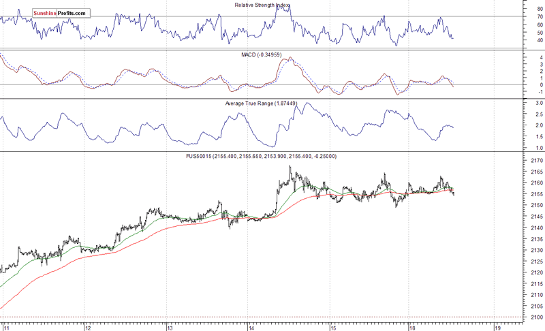The image size is (545, 331).
Task: Click the 2155 price axis label
Action: (x=537, y=194)
